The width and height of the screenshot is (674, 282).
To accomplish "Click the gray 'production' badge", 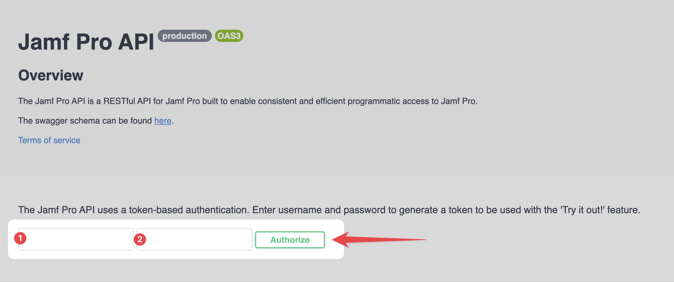I will (x=184, y=36).
